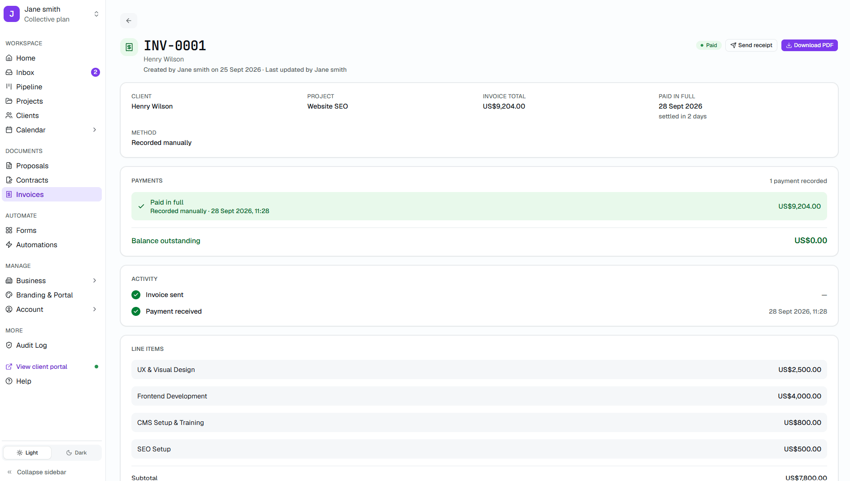Expand the Account submenu arrow

coord(95,309)
